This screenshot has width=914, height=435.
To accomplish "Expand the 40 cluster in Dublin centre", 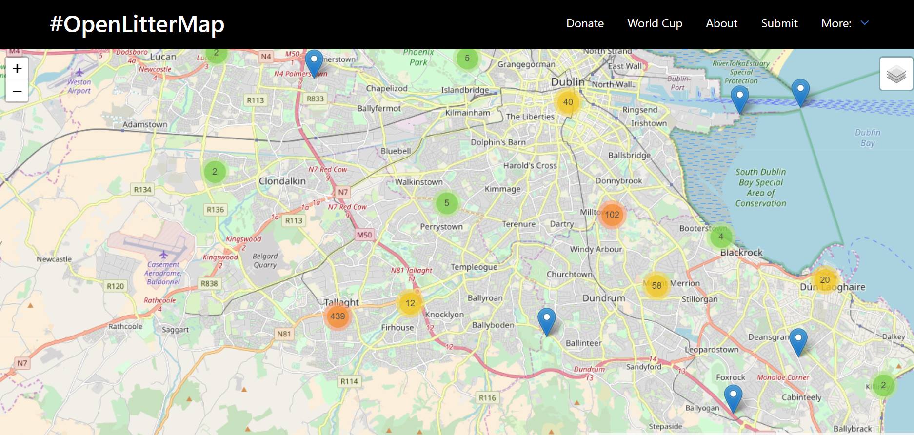I will [x=568, y=102].
